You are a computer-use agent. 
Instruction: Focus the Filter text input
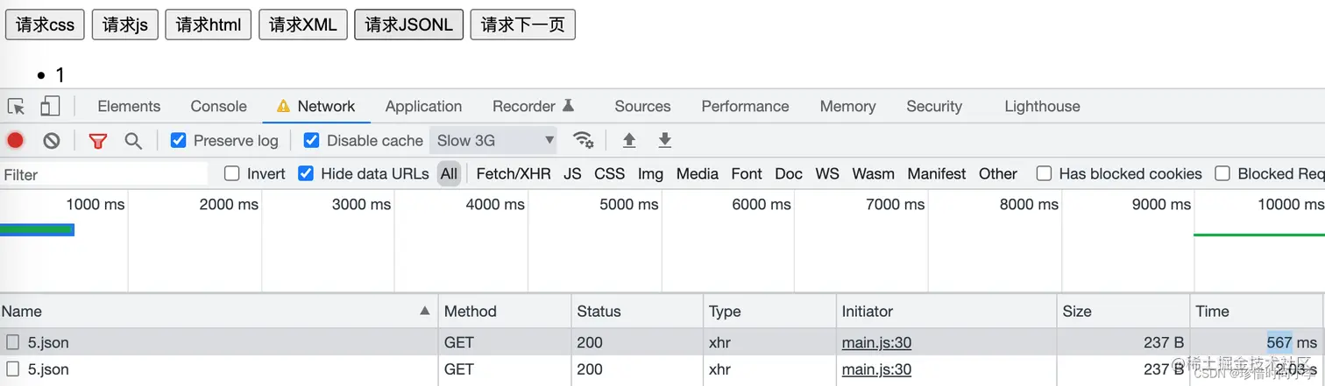[x=104, y=174]
